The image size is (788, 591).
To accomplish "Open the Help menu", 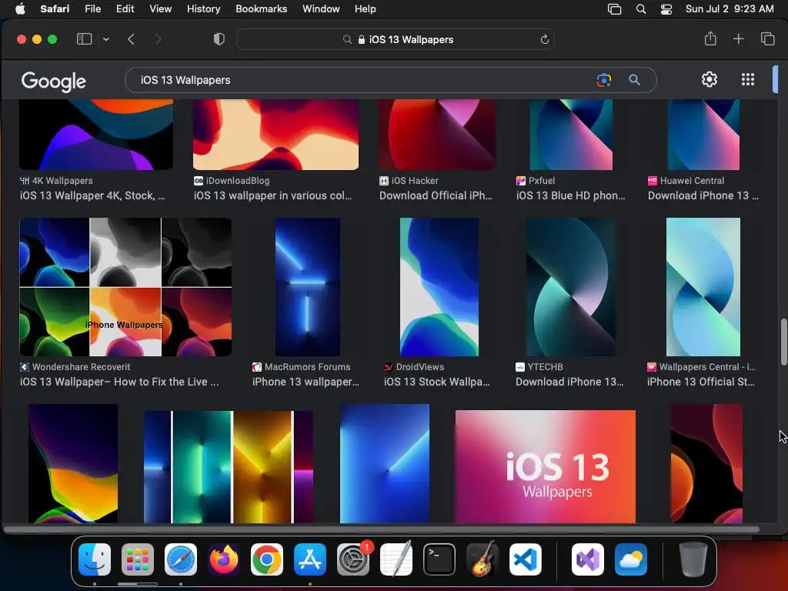I will click(x=366, y=9).
